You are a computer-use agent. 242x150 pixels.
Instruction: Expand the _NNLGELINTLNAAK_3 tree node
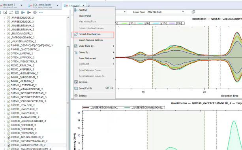point(4,30)
